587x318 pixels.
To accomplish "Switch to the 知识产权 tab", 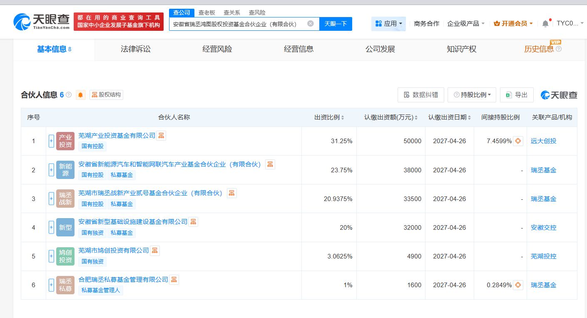I will pyautogui.click(x=461, y=49).
